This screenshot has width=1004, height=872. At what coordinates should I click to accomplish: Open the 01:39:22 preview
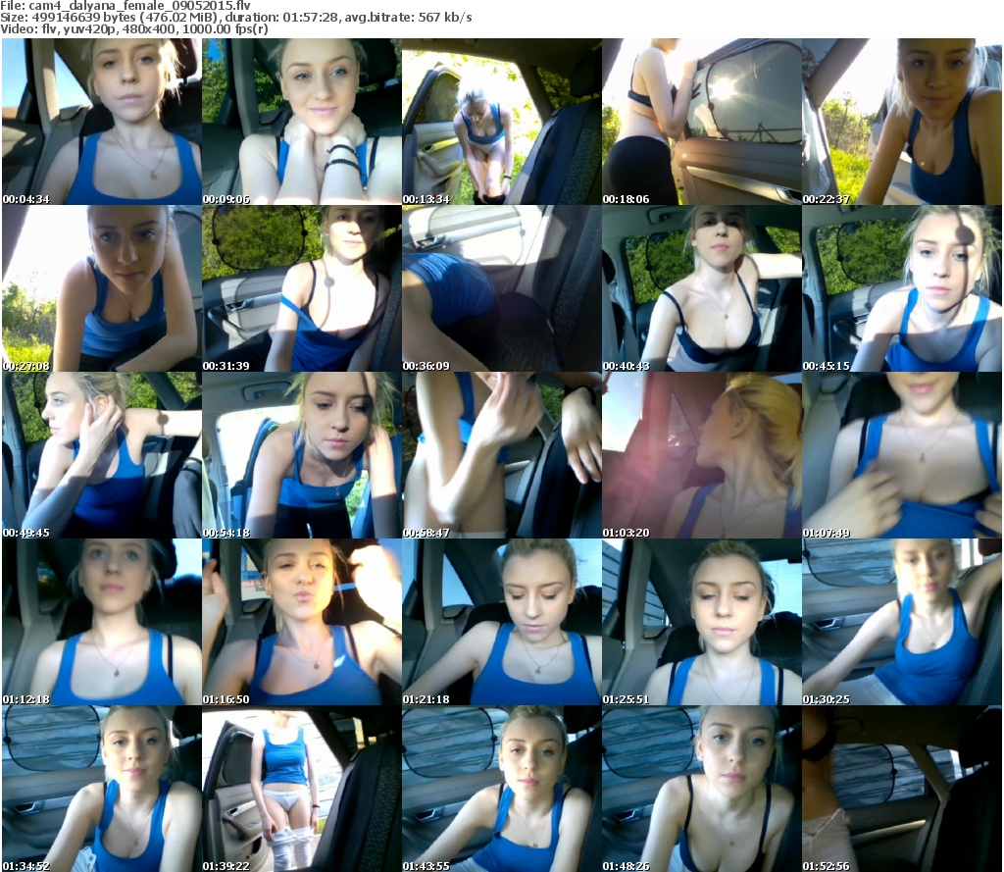click(302, 789)
